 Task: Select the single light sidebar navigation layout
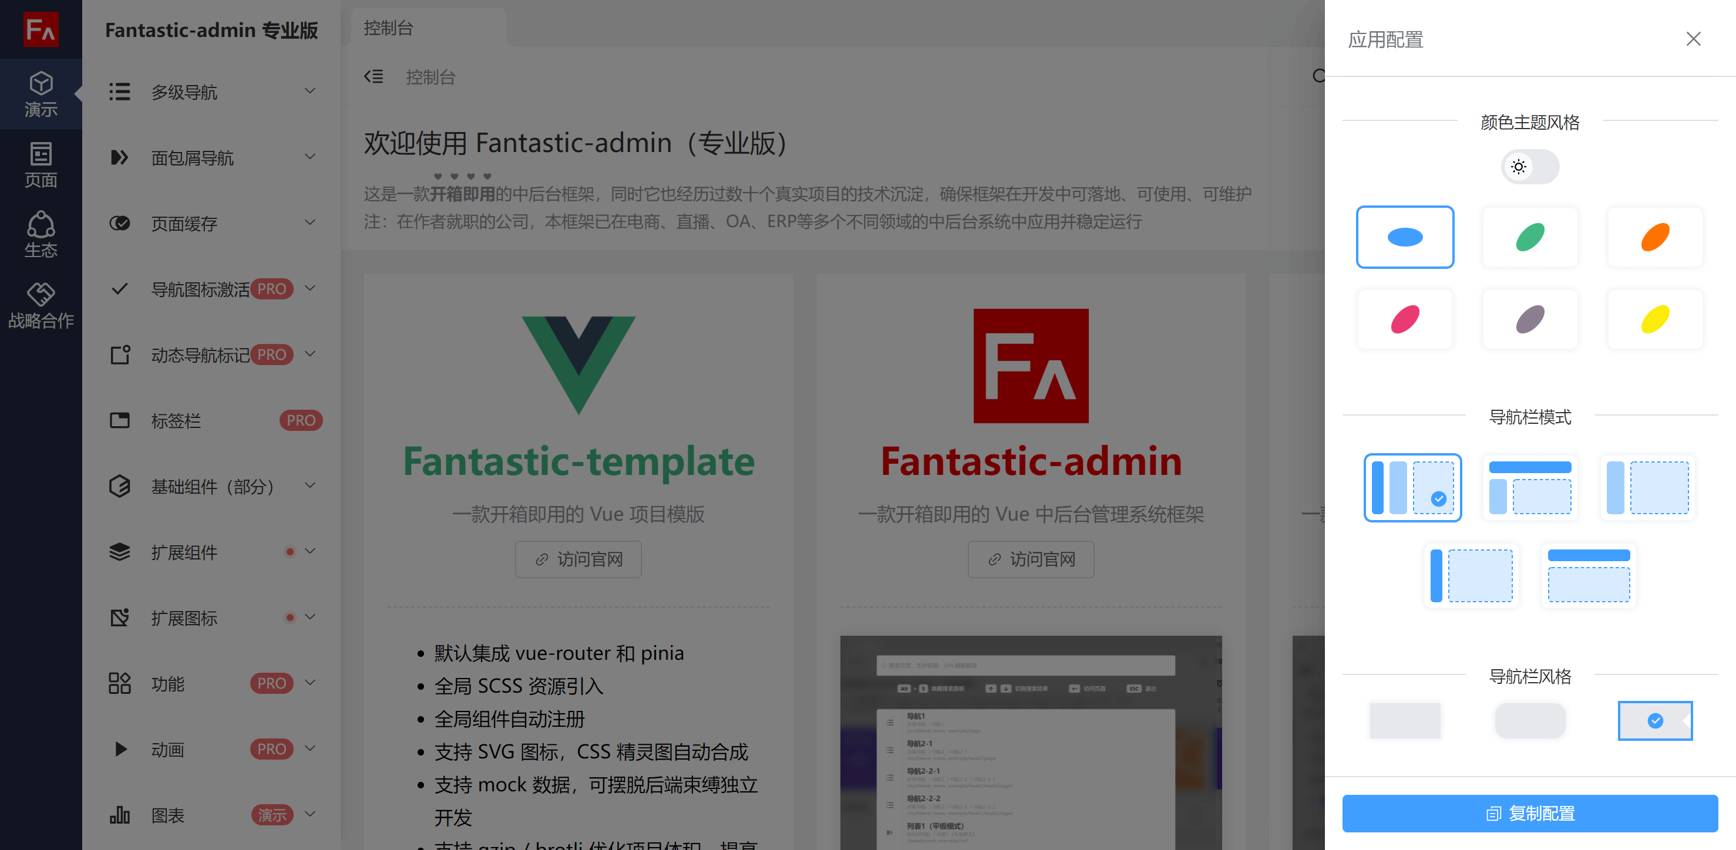(x=1648, y=488)
